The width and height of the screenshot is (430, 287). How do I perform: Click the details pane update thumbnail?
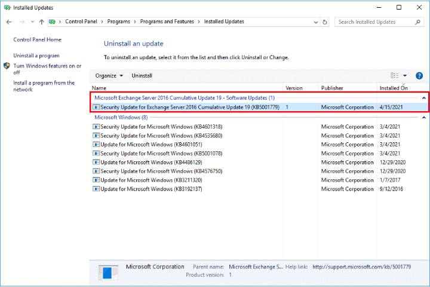point(108,273)
